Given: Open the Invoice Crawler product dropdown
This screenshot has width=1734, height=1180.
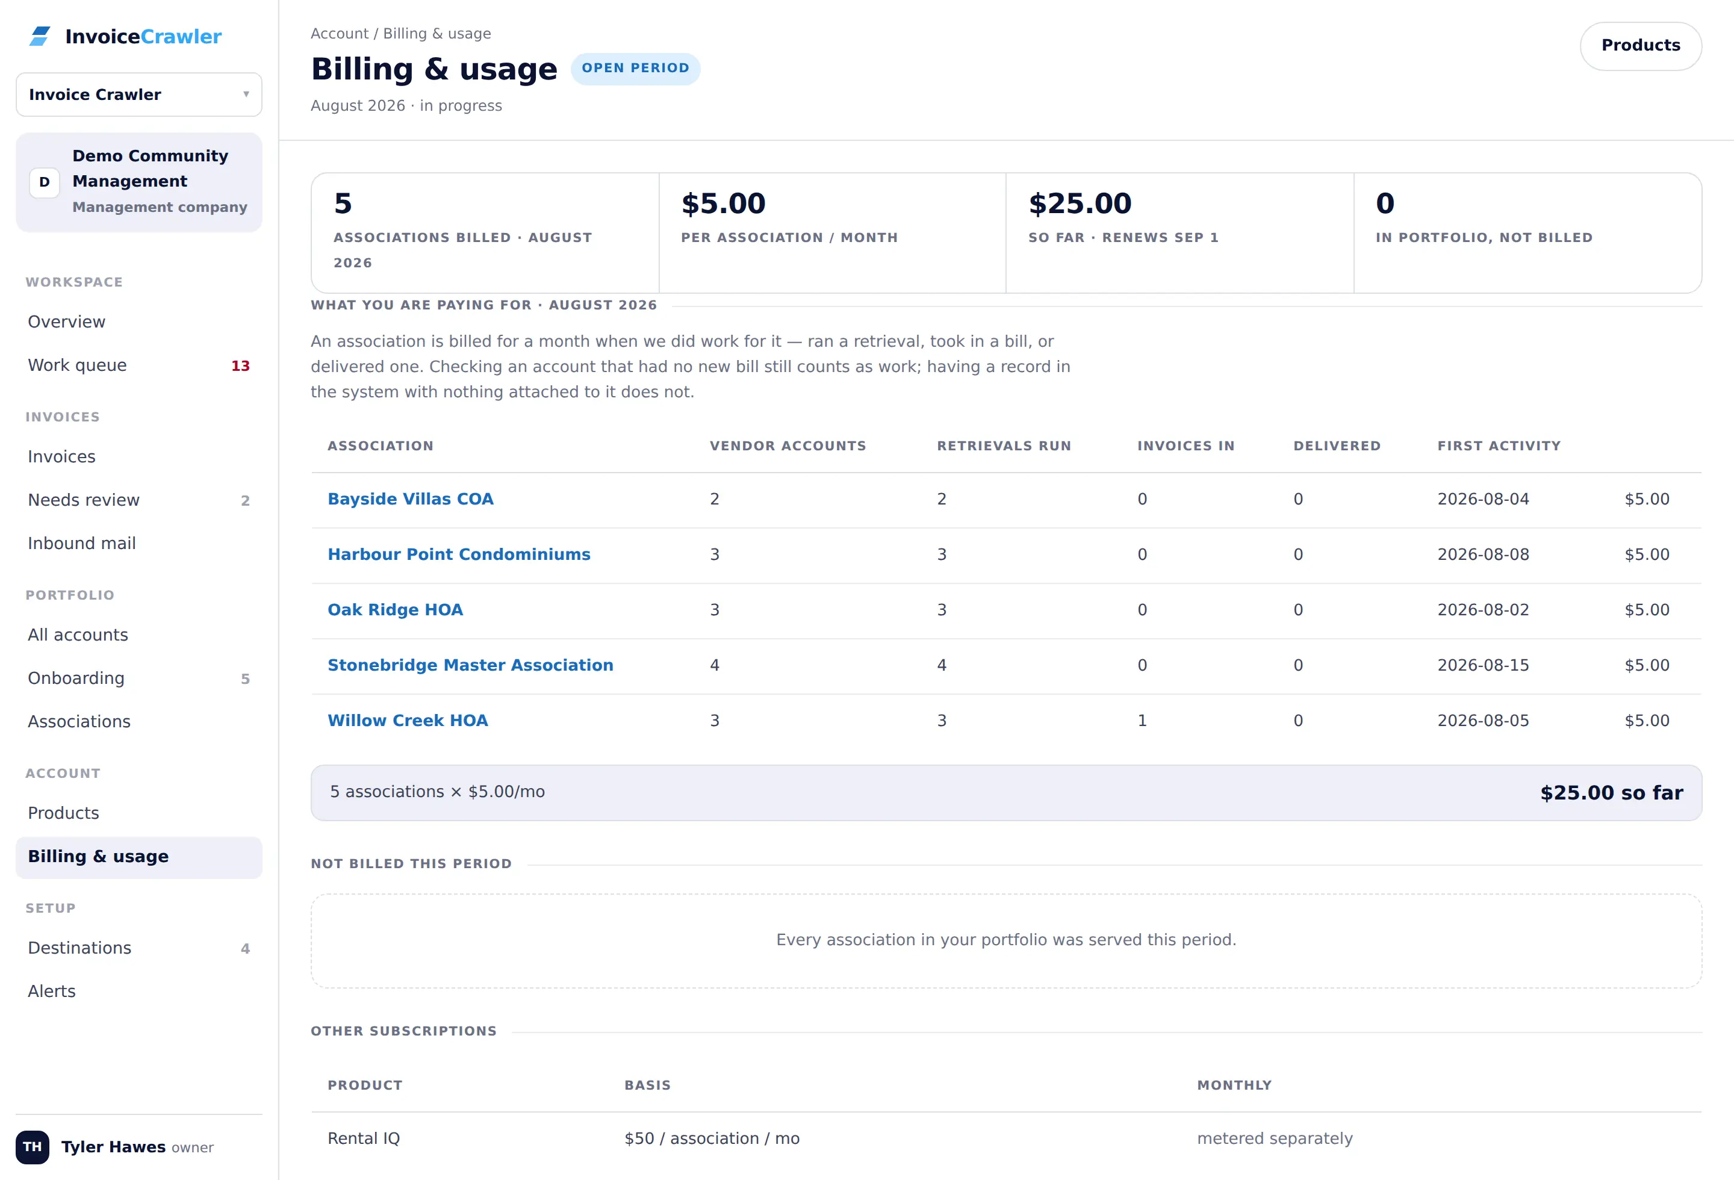Looking at the screenshot, I should pyautogui.click(x=138, y=95).
